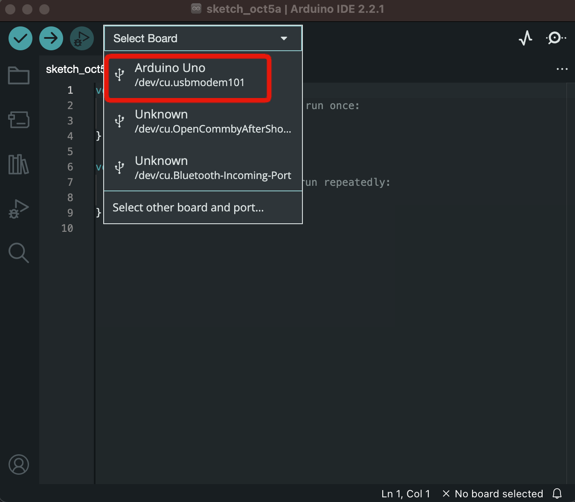The width and height of the screenshot is (575, 502).
Task: Click the closing brace on line 4
Action: (x=99, y=136)
